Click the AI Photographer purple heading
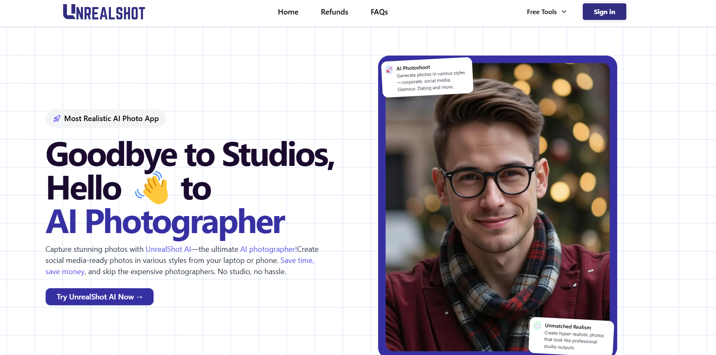The image size is (716, 355). coord(165,222)
